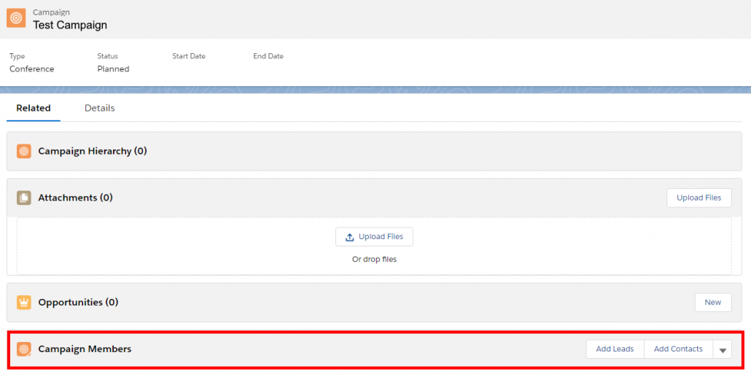
Task: Click the Opportunities crown icon
Action: (24, 303)
